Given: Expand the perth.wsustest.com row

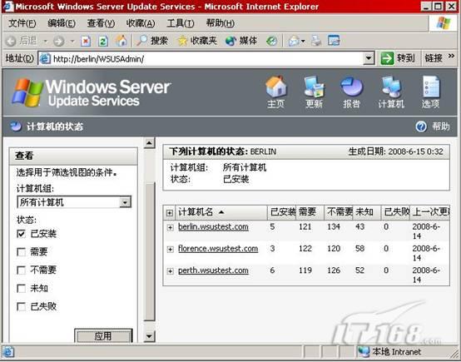Looking at the screenshot, I should point(170,270).
